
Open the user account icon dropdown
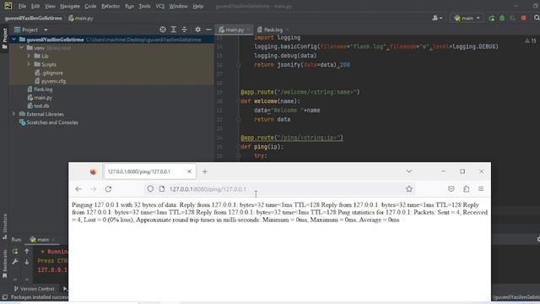pyautogui.click(x=437, y=18)
